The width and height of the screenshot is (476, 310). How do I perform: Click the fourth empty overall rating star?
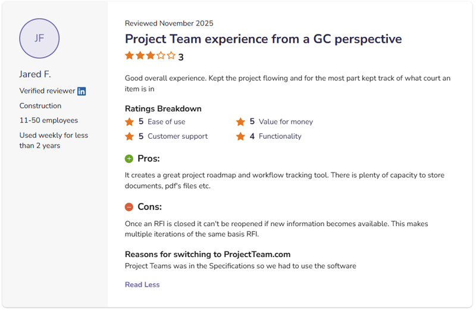(x=161, y=56)
